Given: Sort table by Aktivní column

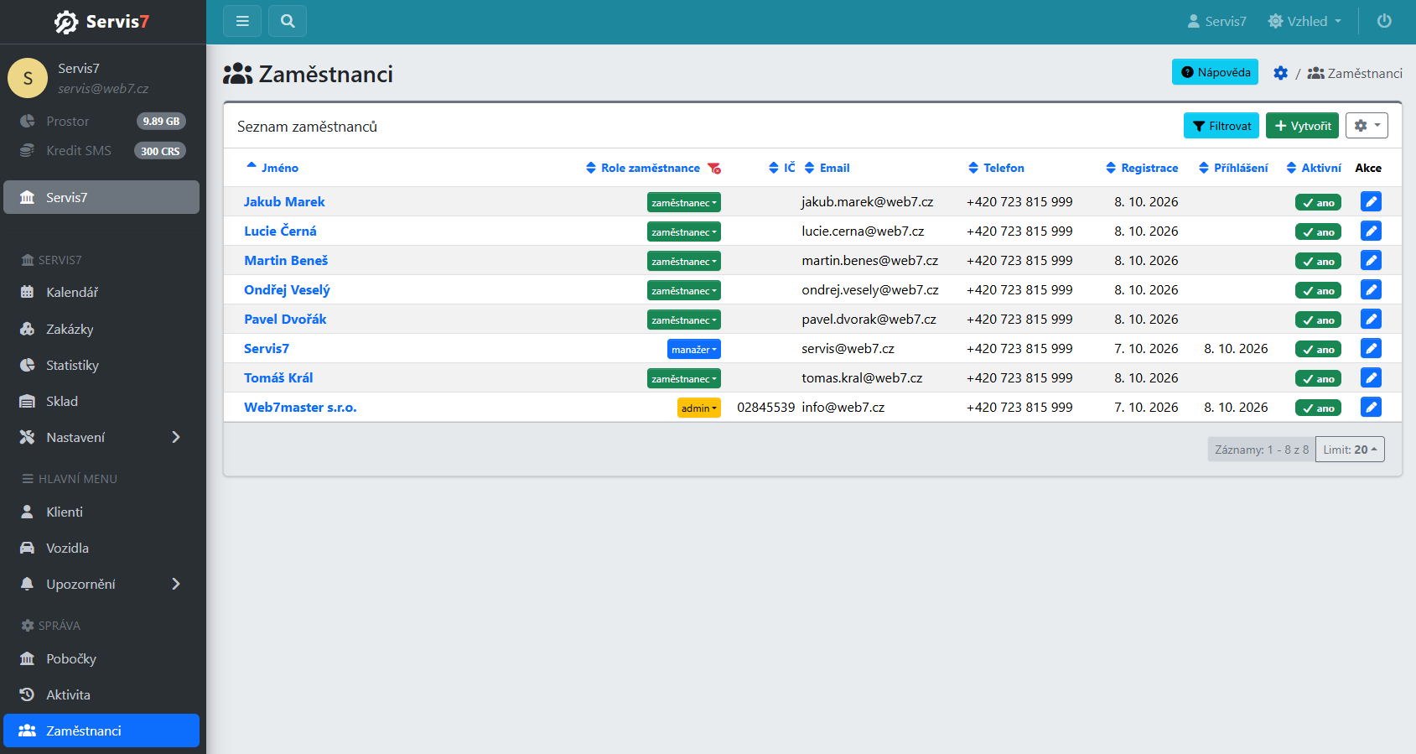Looking at the screenshot, I should pos(1314,168).
